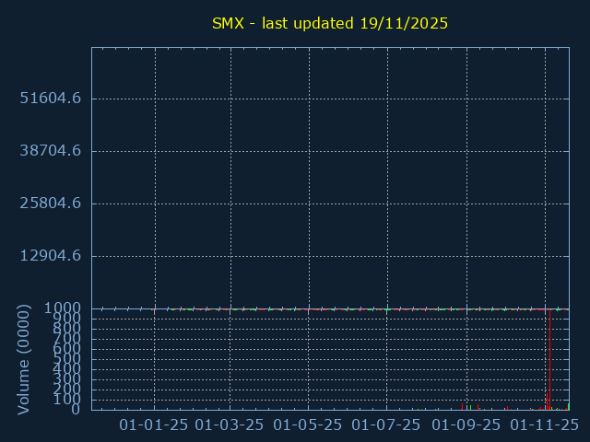Screen dimensions: 590x442
Task: Click the tall red volume spike
Action: coord(550,359)
